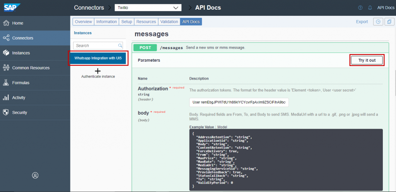Click the Try it out button
This screenshot has width=396, height=192.
point(367,60)
